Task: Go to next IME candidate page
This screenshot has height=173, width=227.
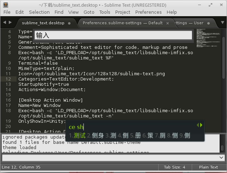Action: pyautogui.click(x=201, y=125)
